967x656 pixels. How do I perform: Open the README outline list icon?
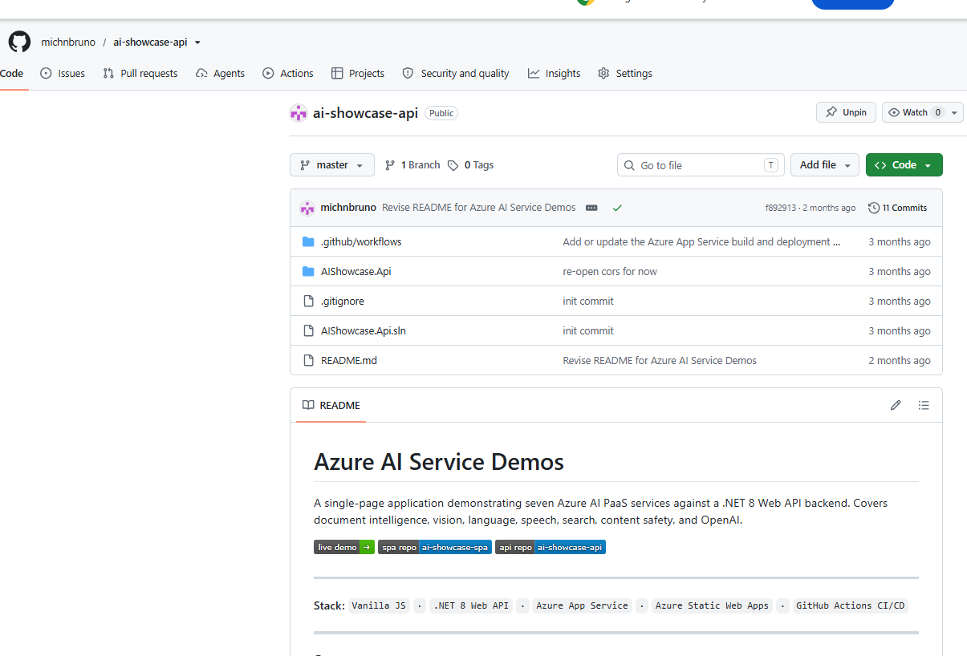924,405
